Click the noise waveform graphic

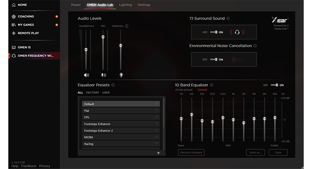click(237, 59)
